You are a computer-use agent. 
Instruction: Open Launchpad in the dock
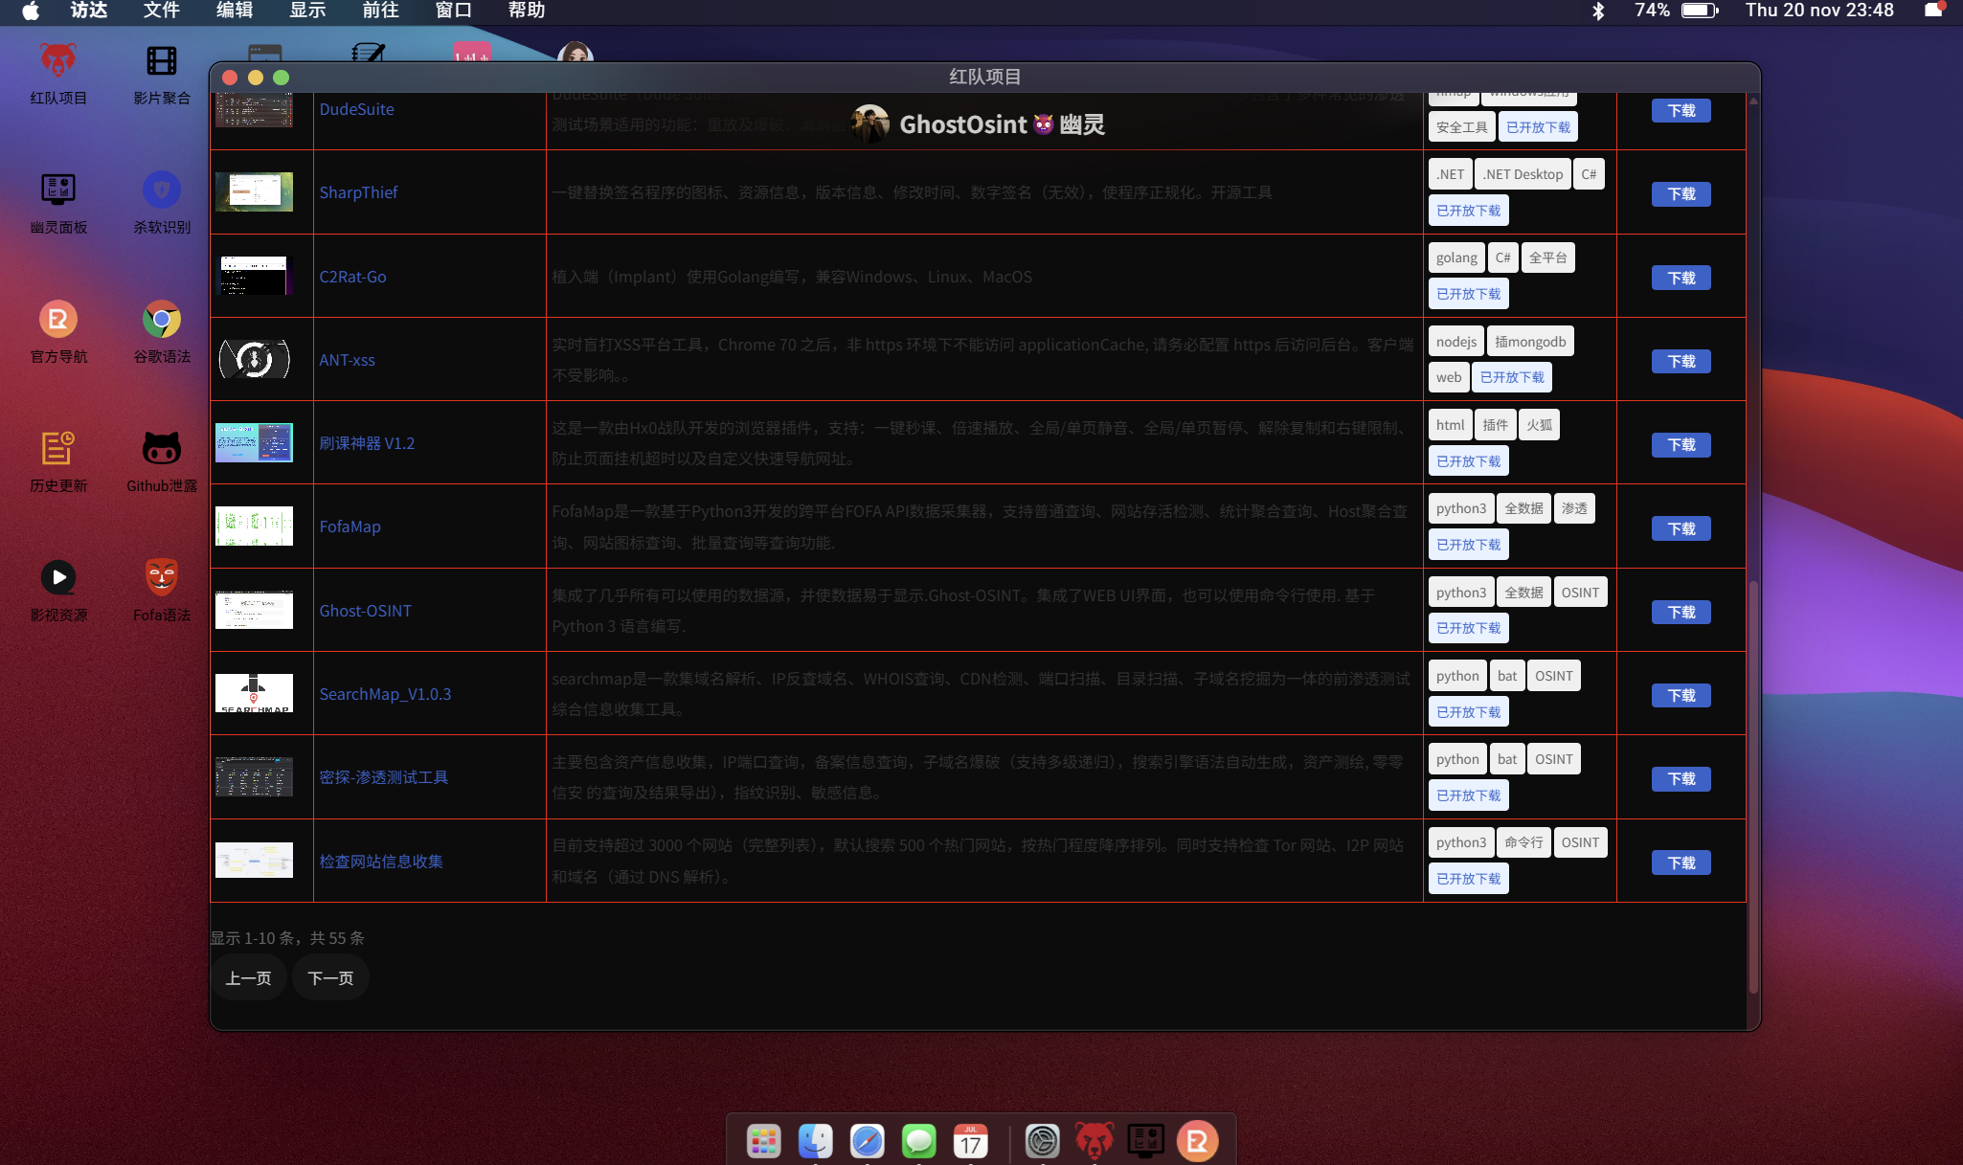point(763,1140)
